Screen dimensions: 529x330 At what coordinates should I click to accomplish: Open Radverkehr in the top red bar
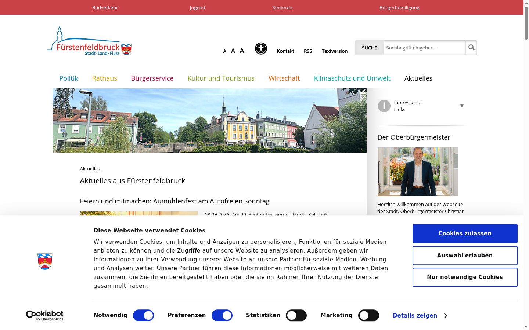click(x=105, y=7)
